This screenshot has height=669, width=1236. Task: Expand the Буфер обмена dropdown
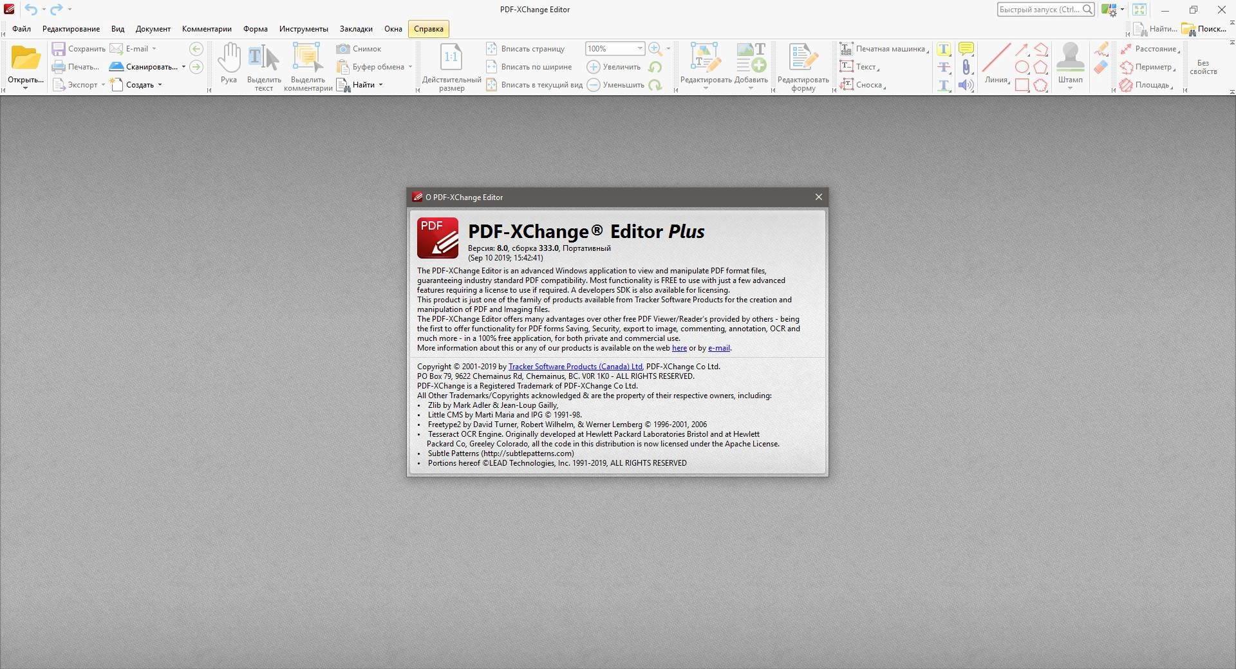410,67
